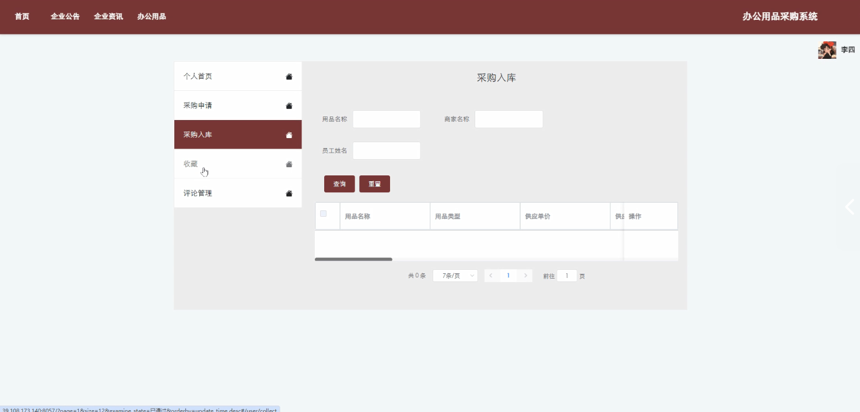Open the 7条/页 page size dropdown
860x412 pixels.
pos(455,276)
